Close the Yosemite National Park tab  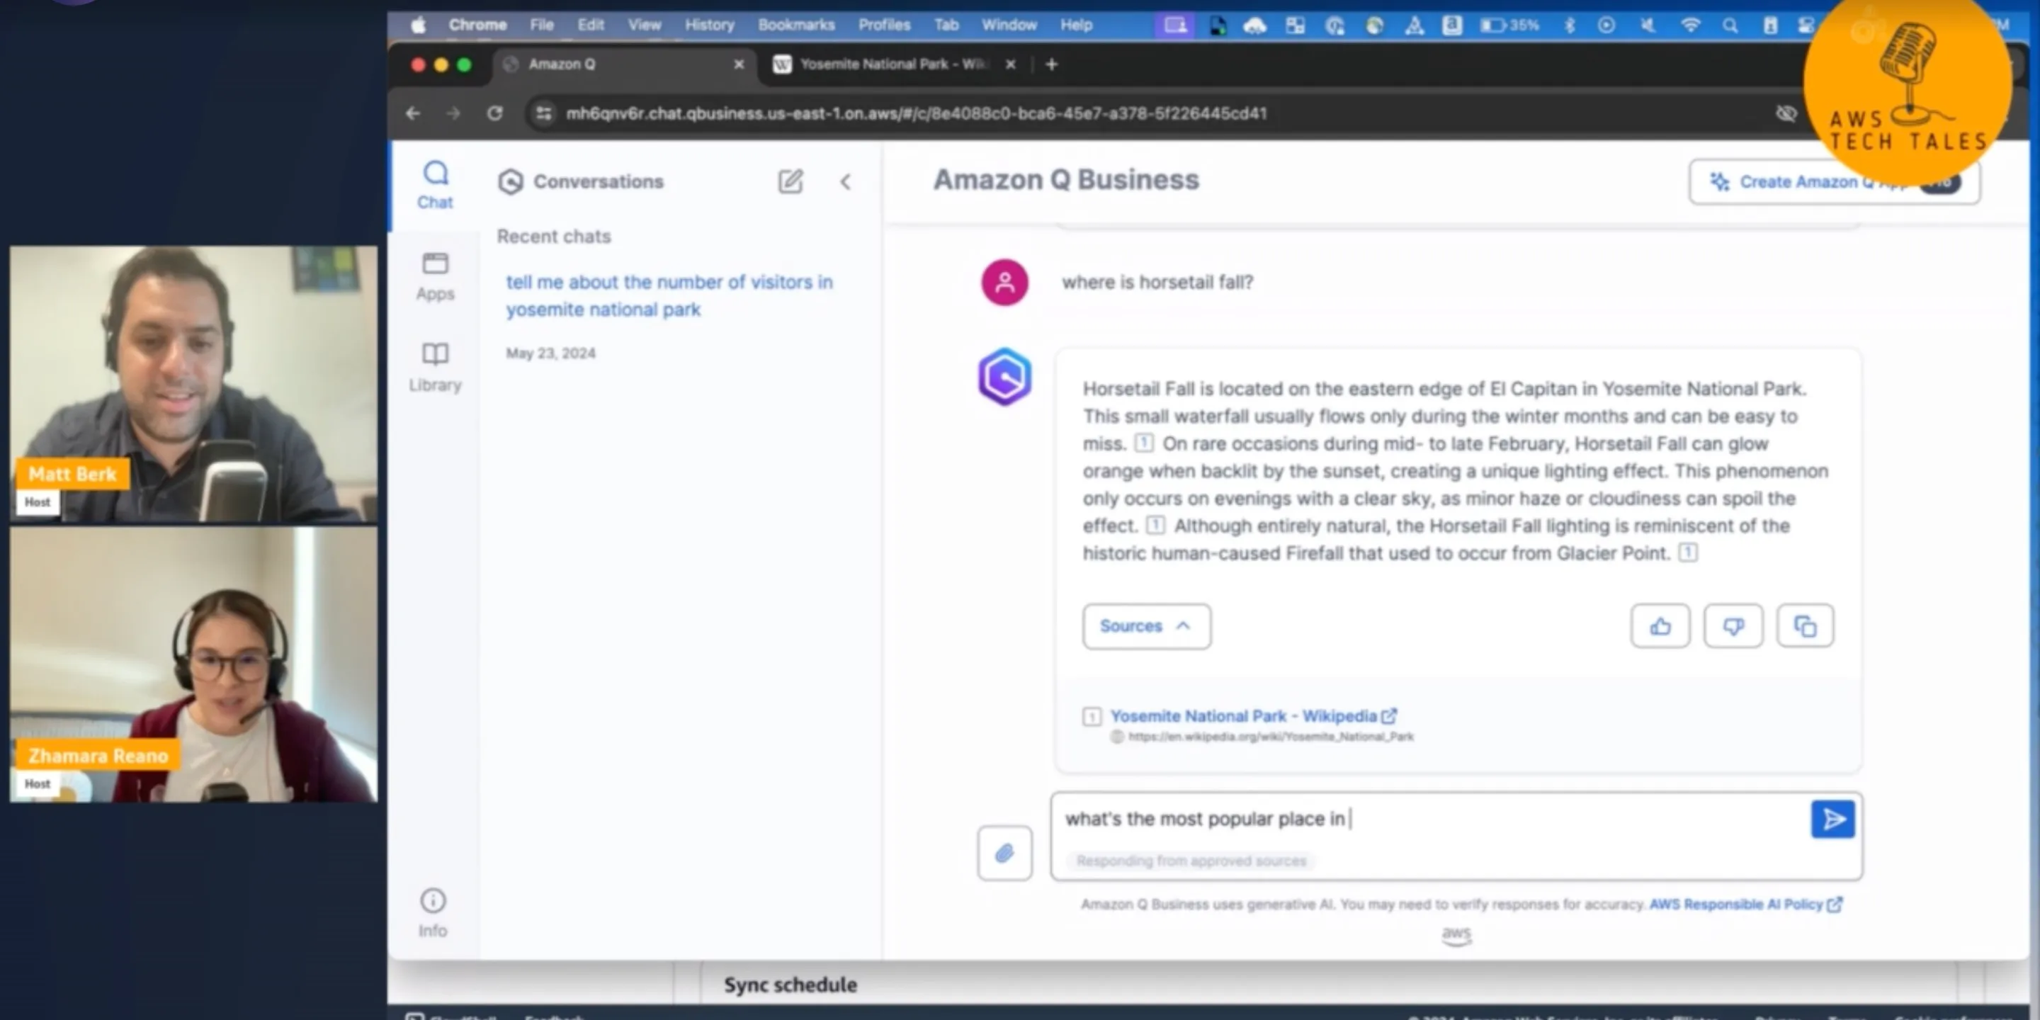(1011, 64)
